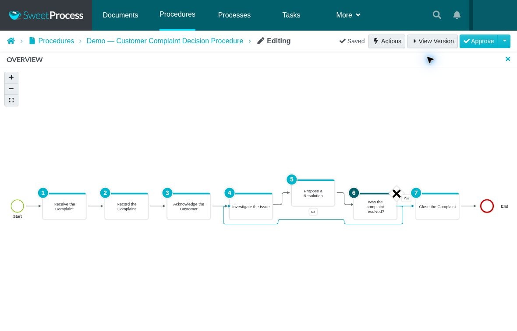Zoom out the overview diagram
Viewport: 517px width, 331px height.
[11, 89]
